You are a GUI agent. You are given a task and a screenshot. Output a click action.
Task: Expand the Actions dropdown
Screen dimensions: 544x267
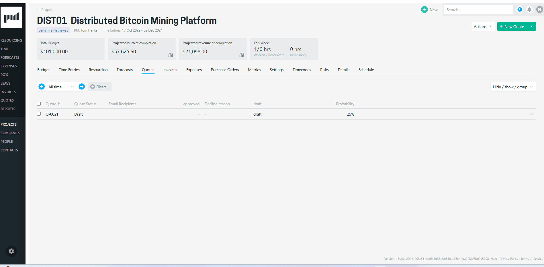483,27
